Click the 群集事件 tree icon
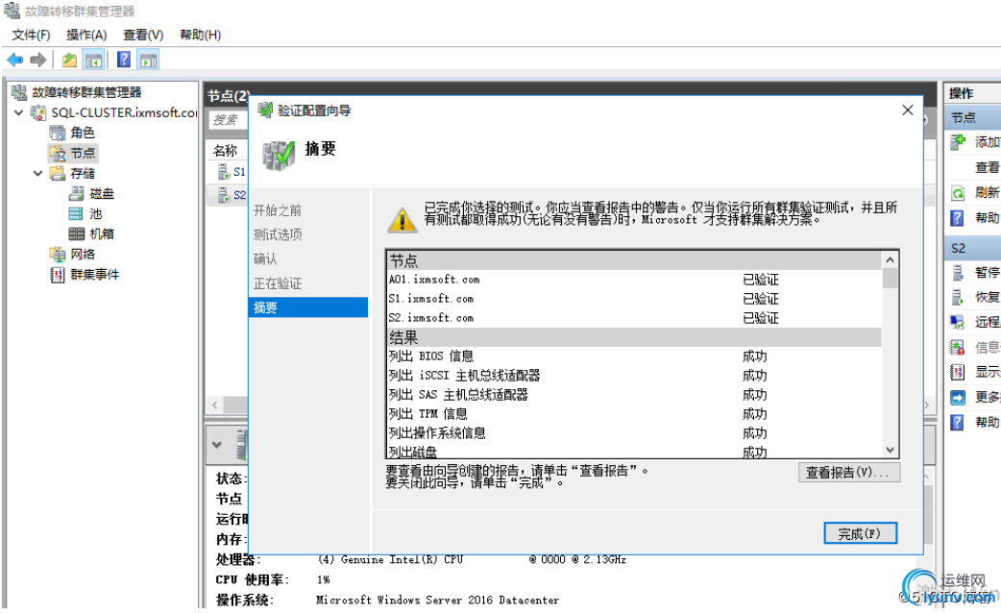 [x=58, y=275]
